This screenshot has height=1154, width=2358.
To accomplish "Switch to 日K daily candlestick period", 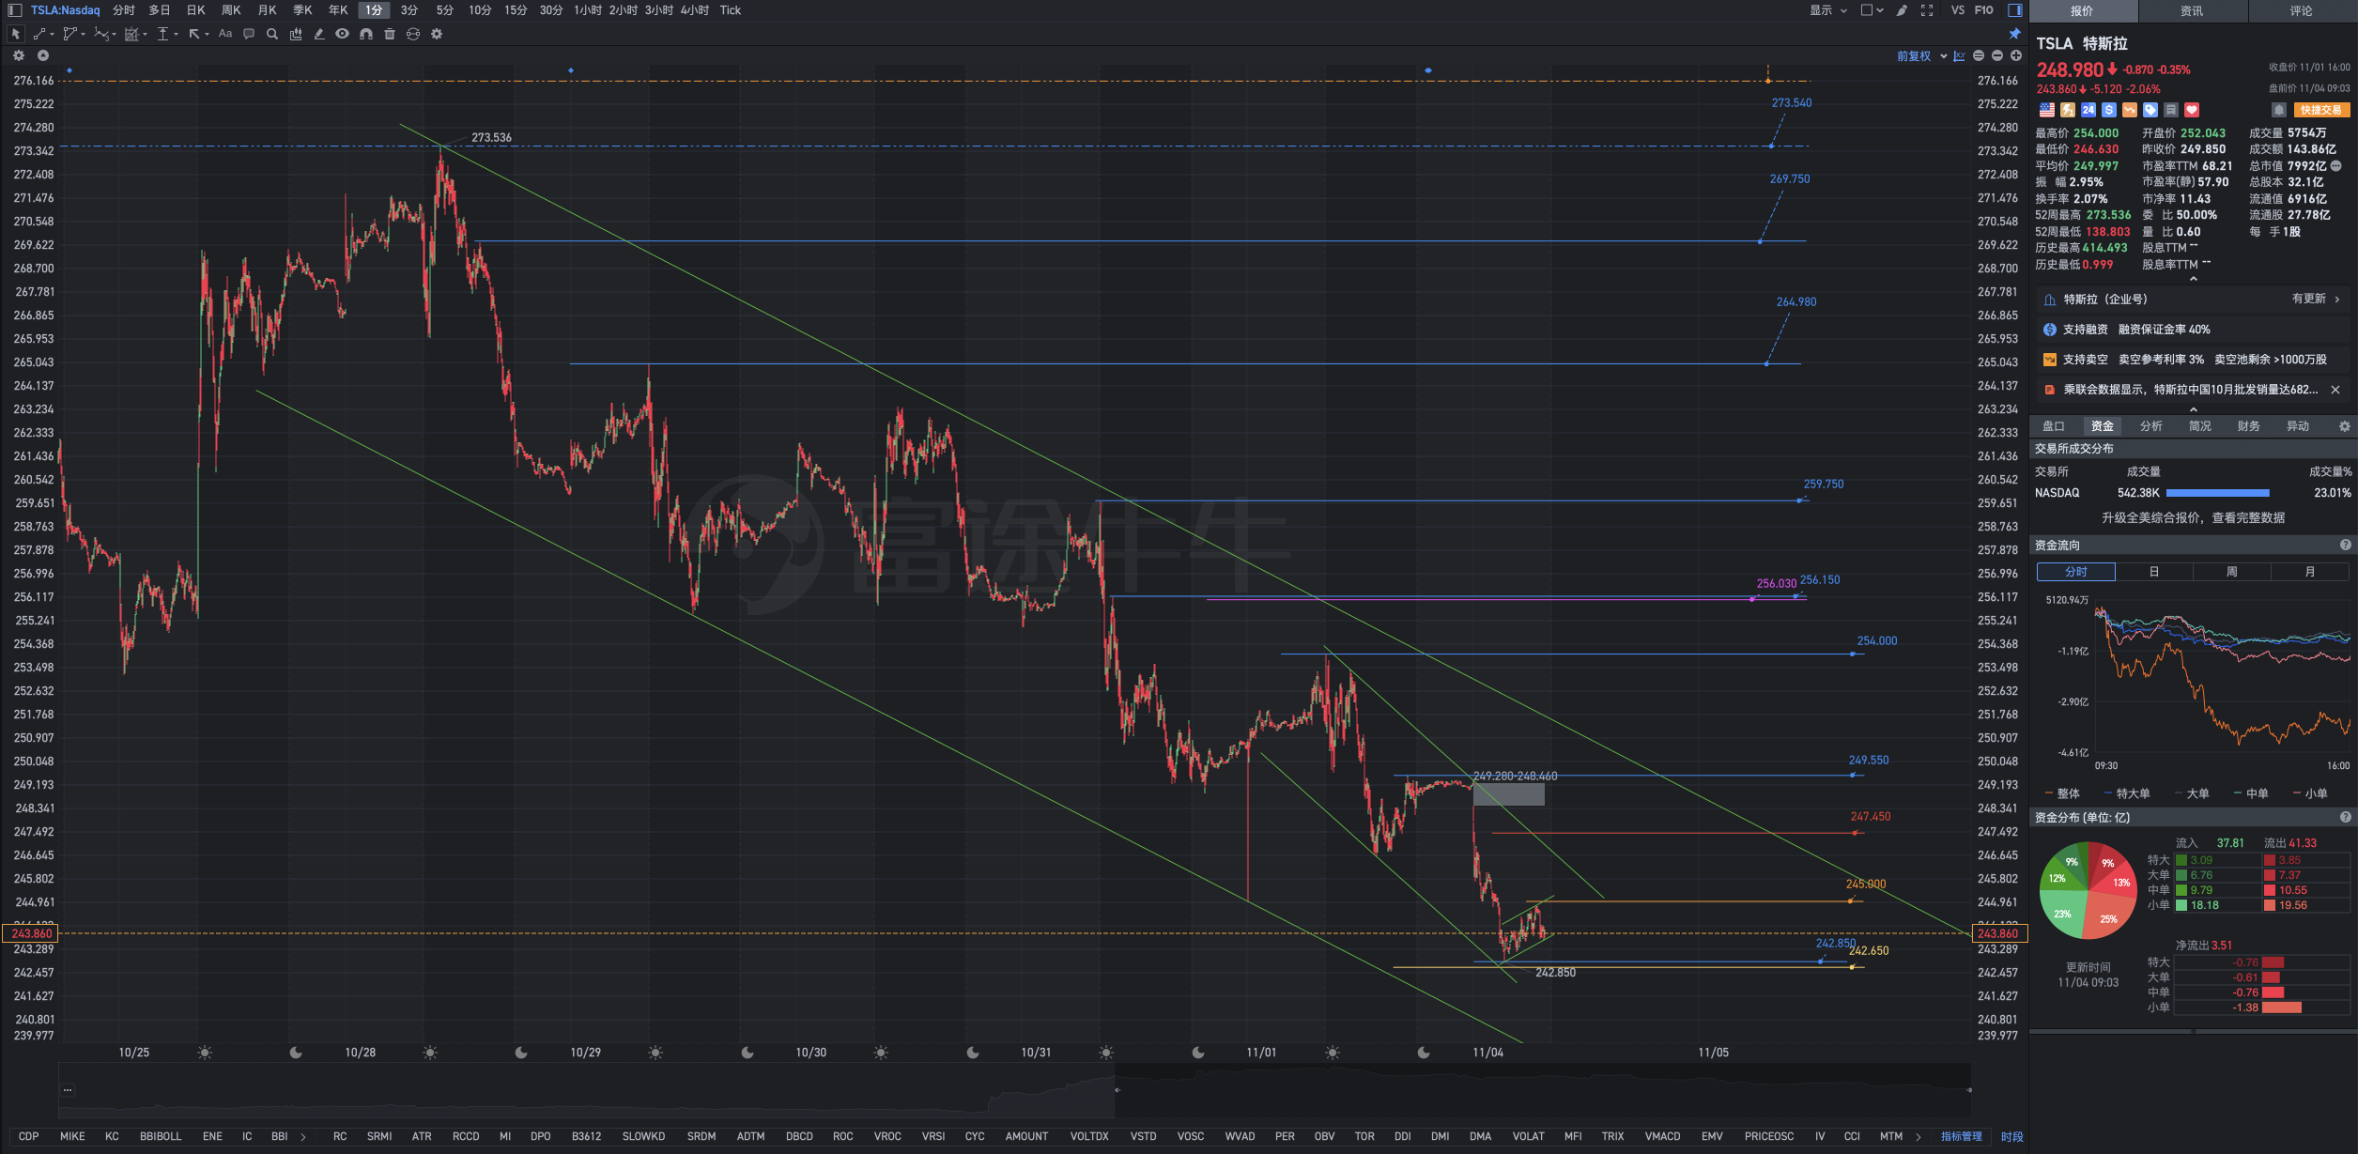I will (195, 10).
